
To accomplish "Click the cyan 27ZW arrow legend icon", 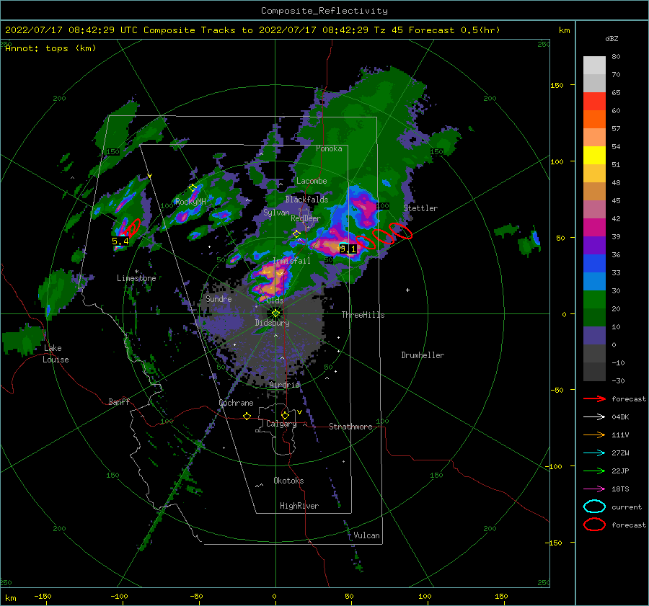I will point(594,453).
